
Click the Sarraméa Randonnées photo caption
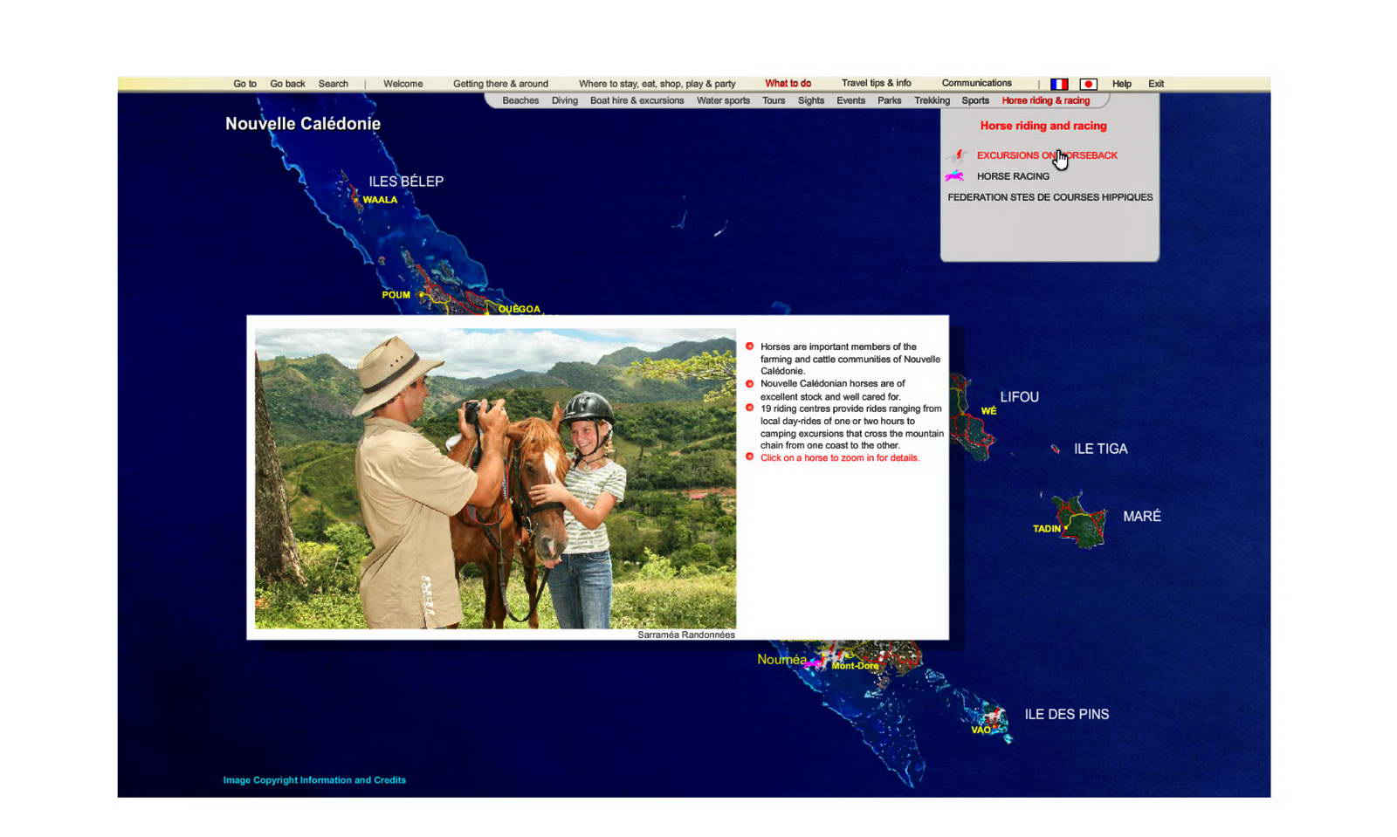685,635
